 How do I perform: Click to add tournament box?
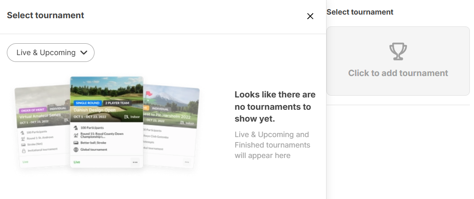tap(398, 61)
